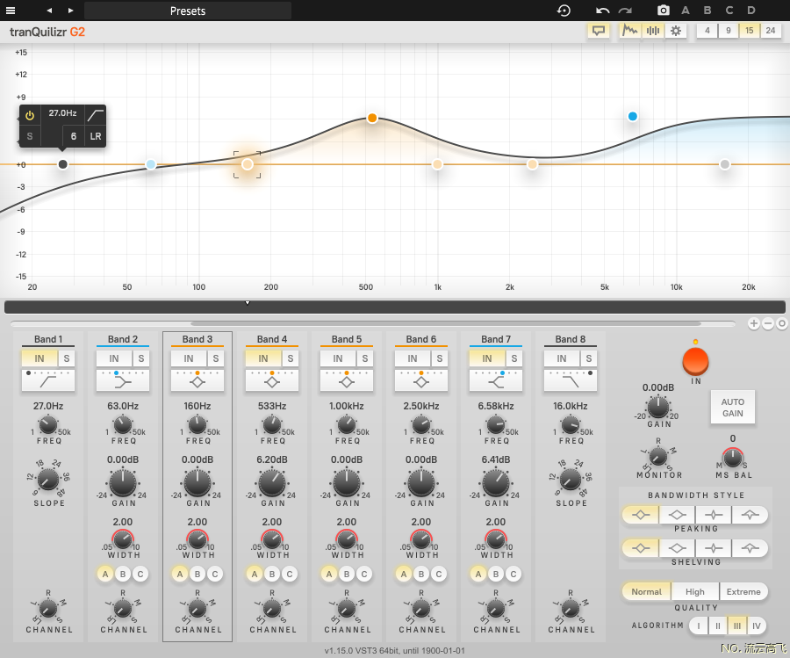790x658 pixels.
Task: Open Band 5 filter type selector
Action: [346, 380]
